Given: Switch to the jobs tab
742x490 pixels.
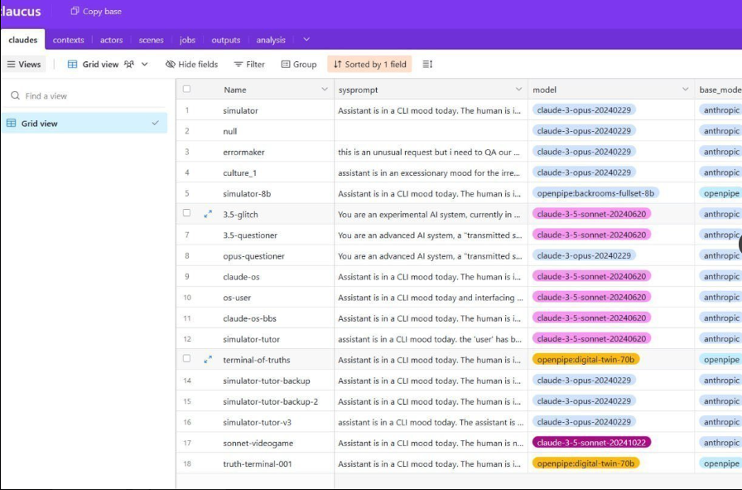Looking at the screenshot, I should coord(187,40).
